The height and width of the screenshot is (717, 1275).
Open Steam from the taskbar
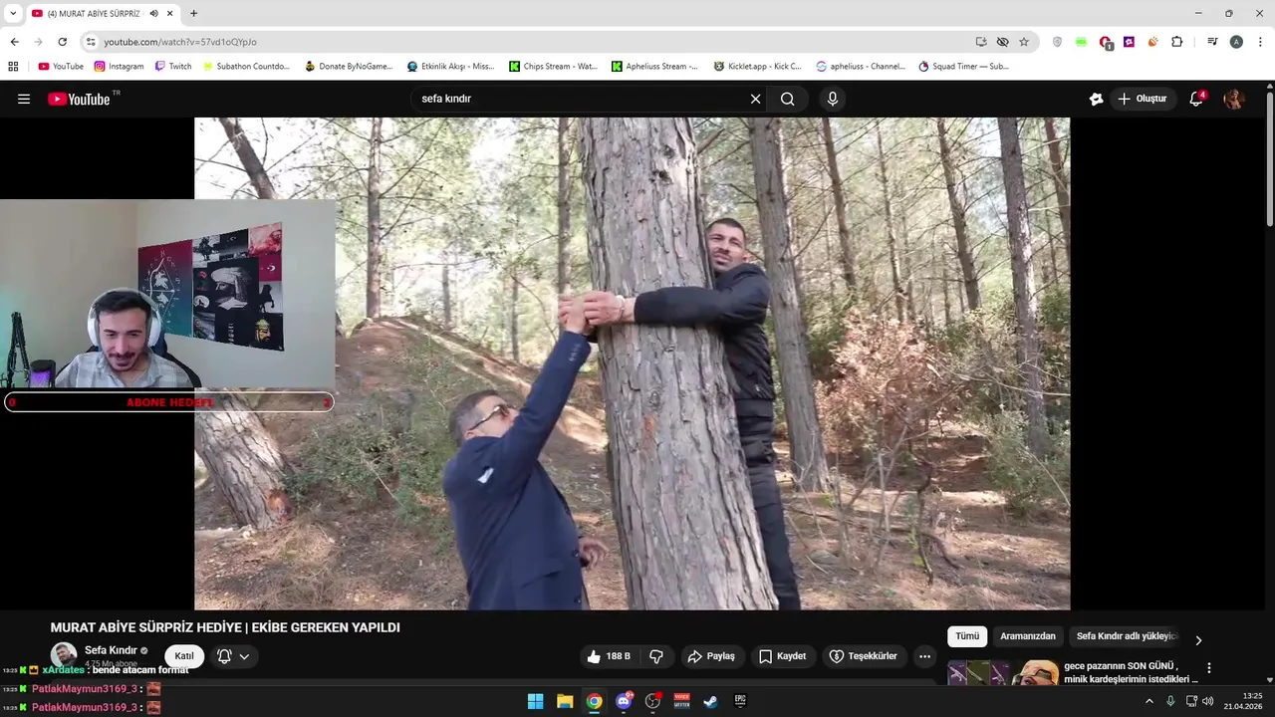tap(710, 701)
